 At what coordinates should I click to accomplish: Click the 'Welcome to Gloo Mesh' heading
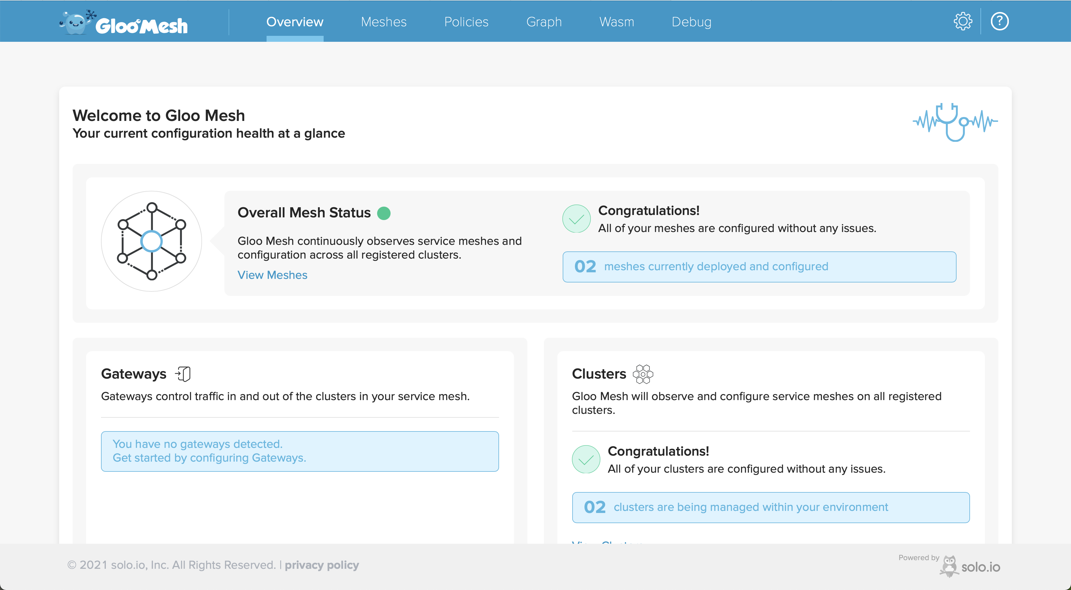click(158, 116)
